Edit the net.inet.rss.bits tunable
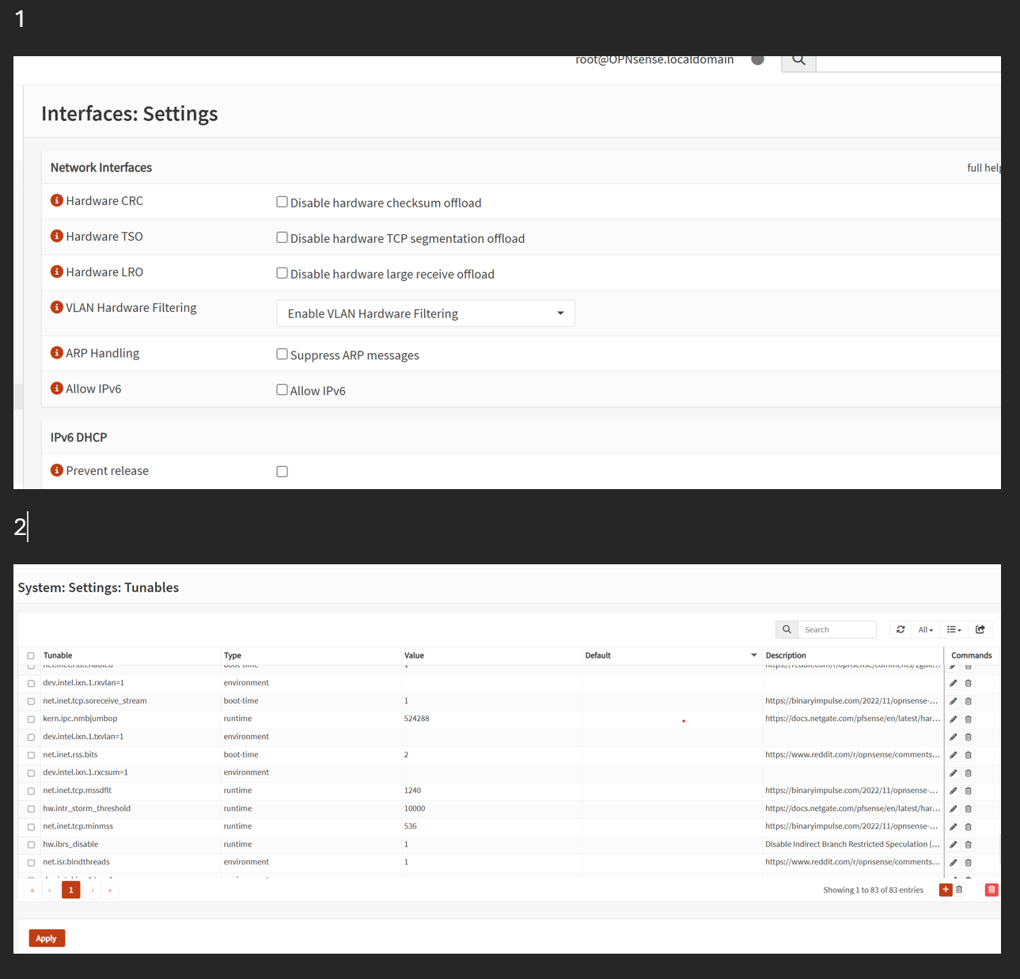 coord(954,755)
